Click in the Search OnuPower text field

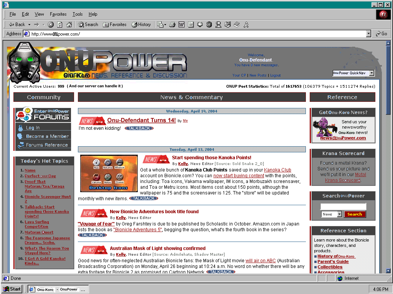pyautogui.click(x=343, y=206)
